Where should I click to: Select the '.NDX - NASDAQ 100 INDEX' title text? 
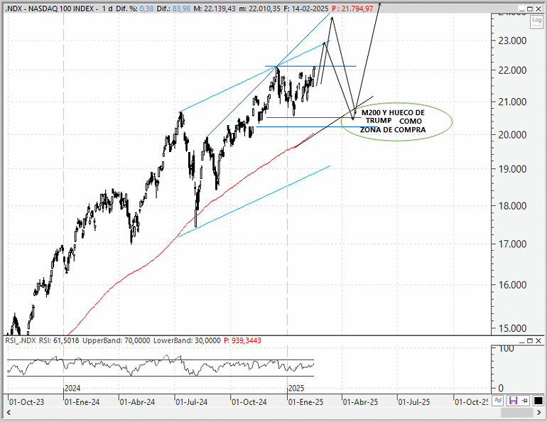point(50,9)
